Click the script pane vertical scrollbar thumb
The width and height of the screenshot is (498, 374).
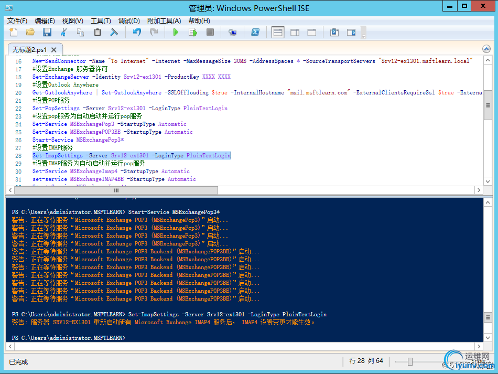click(488, 105)
